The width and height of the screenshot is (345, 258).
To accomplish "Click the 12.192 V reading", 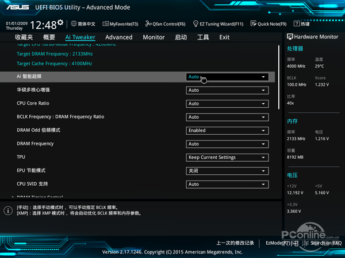I will click(x=295, y=193).
